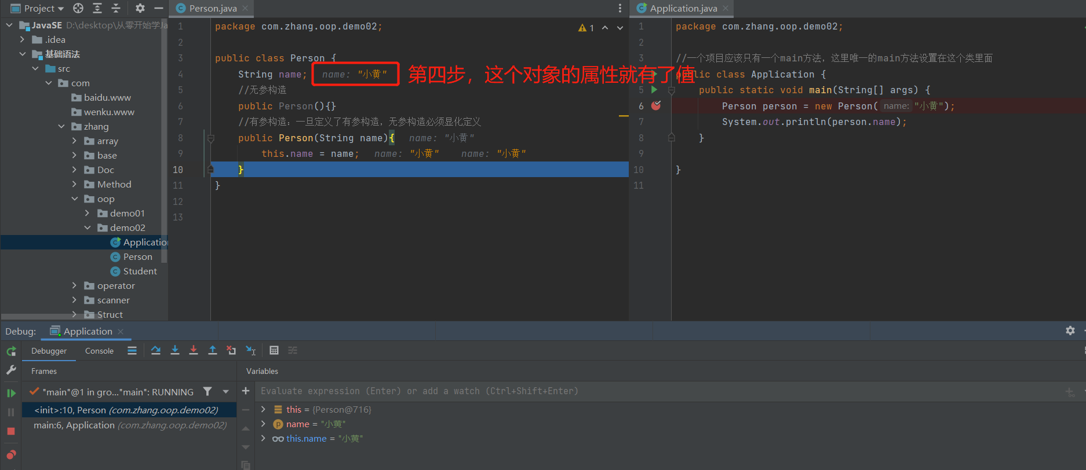Expand the .idea folder
Screen dimensions: 1086x470
click(x=23, y=39)
